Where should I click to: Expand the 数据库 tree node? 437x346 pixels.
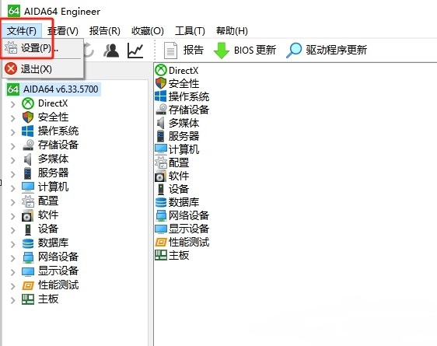tap(12, 244)
